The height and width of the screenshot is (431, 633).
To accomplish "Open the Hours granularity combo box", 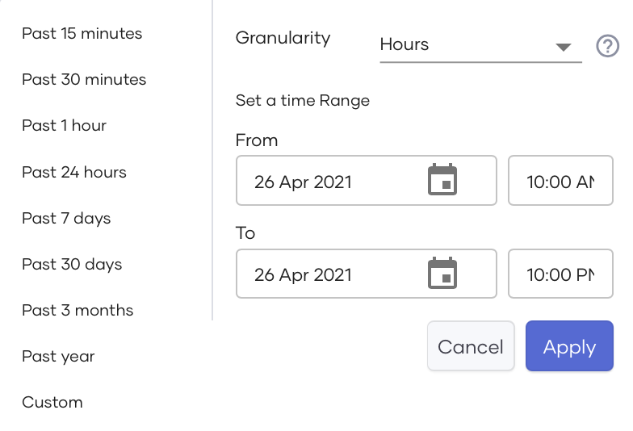I will click(468, 45).
